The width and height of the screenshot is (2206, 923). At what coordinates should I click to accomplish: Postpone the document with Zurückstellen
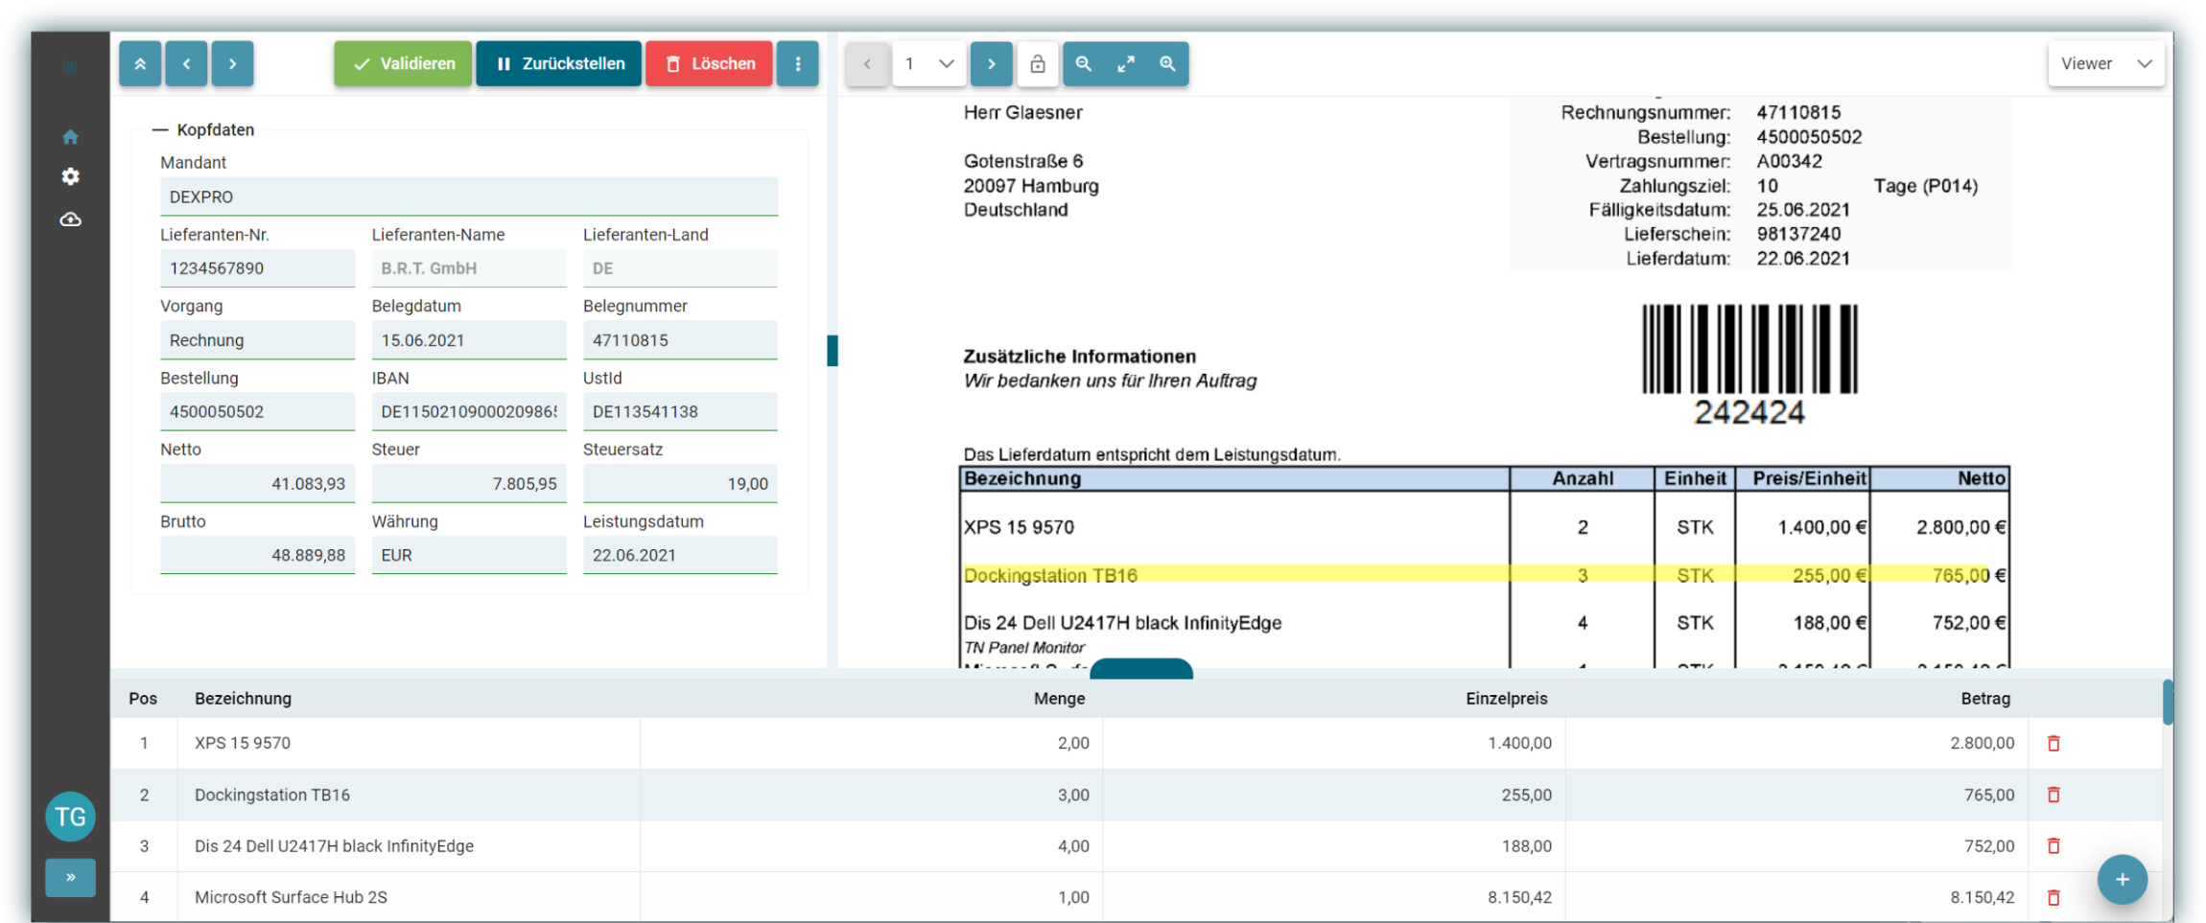(x=558, y=63)
